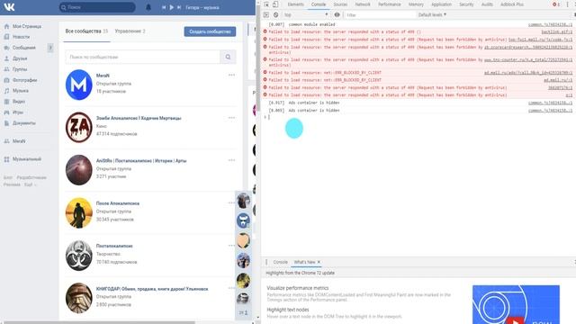
Task: Close the What's New drawer tab
Action: tap(319, 262)
